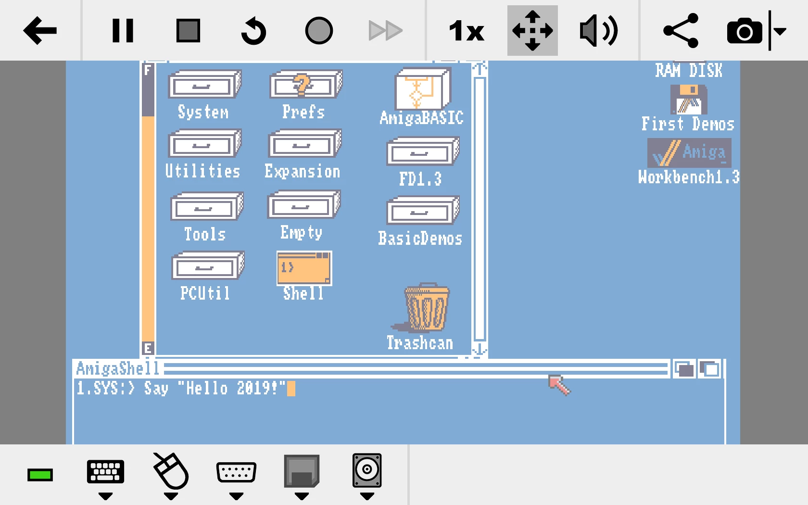Pause the emulation

pos(123,31)
